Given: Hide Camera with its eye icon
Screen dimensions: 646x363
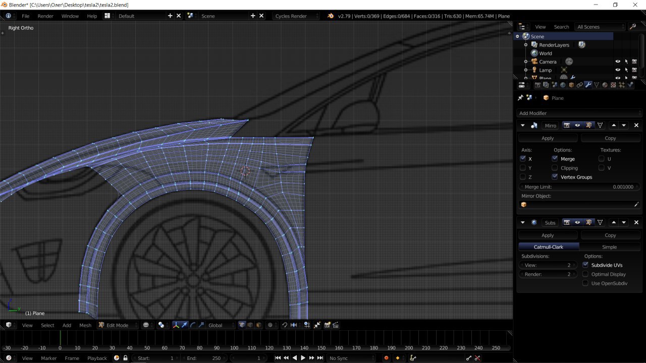Looking at the screenshot, I should point(618,62).
